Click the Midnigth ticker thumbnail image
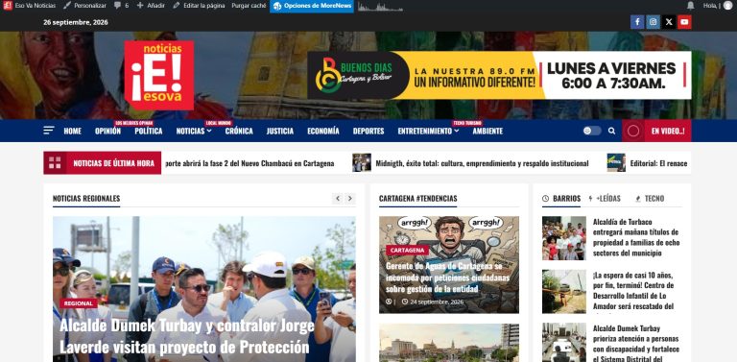This screenshot has width=737, height=362. tap(362, 162)
